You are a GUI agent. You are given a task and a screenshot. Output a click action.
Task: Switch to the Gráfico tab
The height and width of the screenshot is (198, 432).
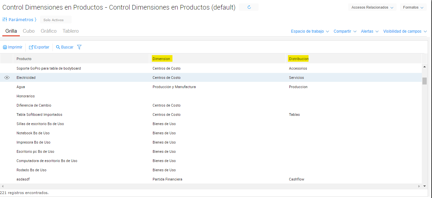coord(49,31)
